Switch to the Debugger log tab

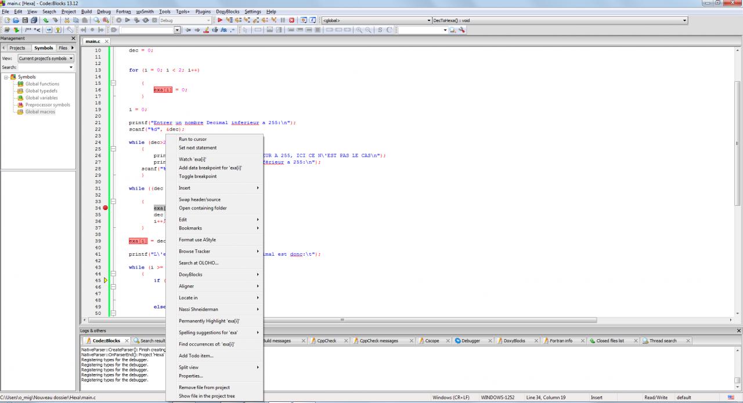(471, 341)
